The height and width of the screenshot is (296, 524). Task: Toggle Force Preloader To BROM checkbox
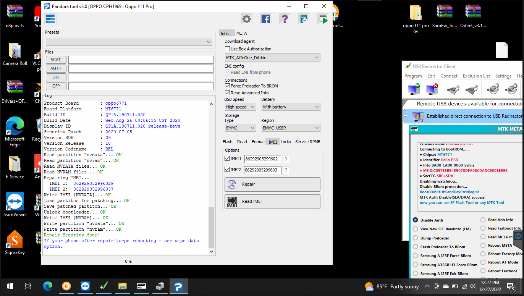pos(228,86)
